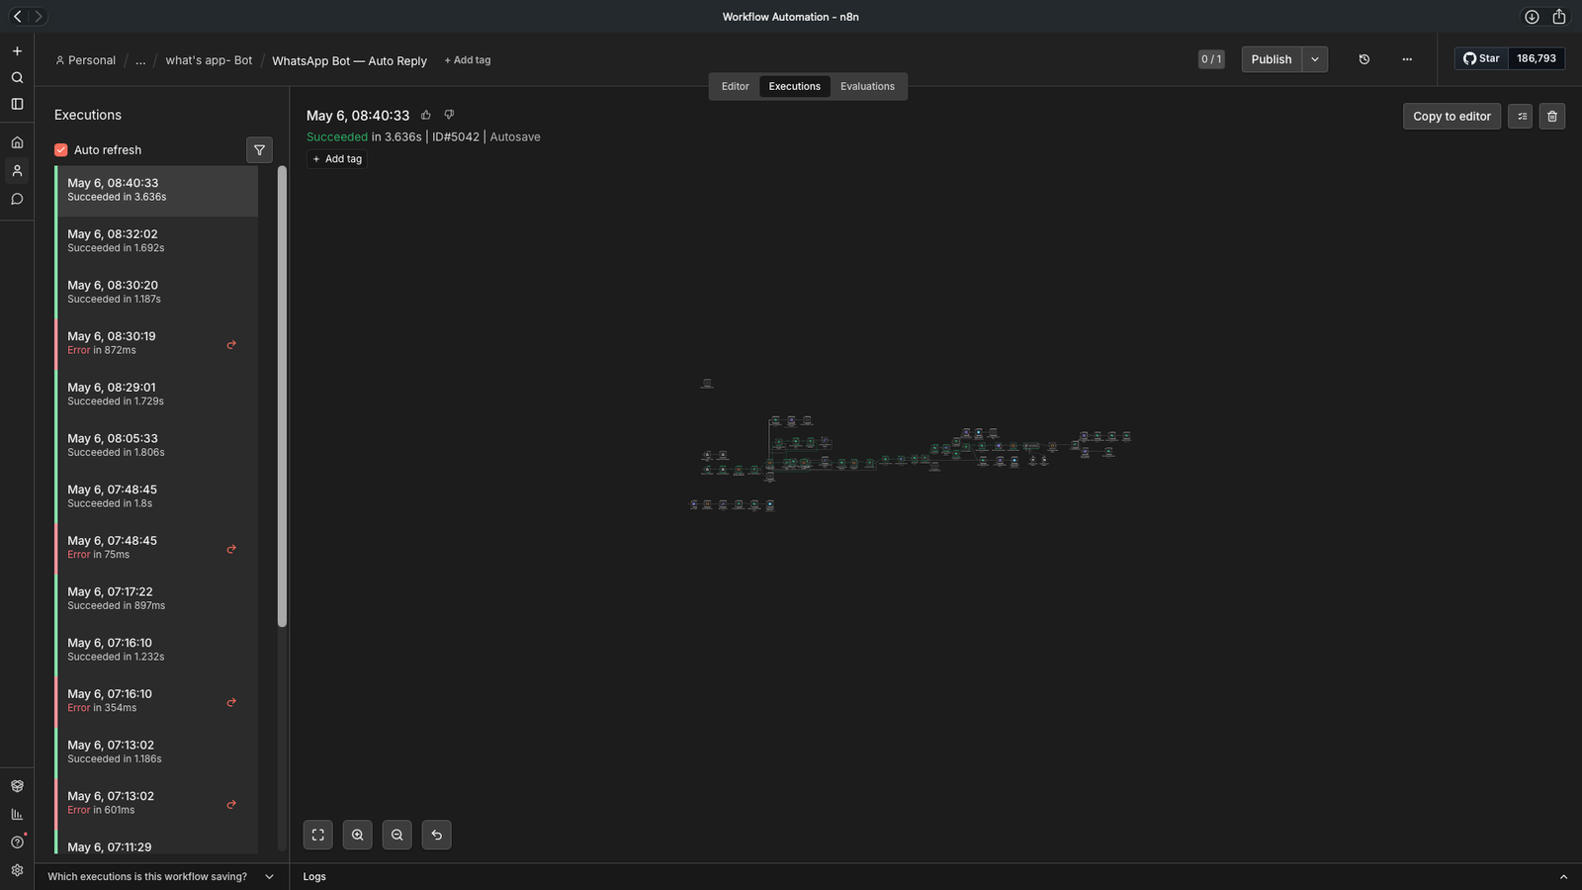Select execution May 6, 08:05:33
Image resolution: width=1582 pixels, height=890 pixels.
(156, 446)
